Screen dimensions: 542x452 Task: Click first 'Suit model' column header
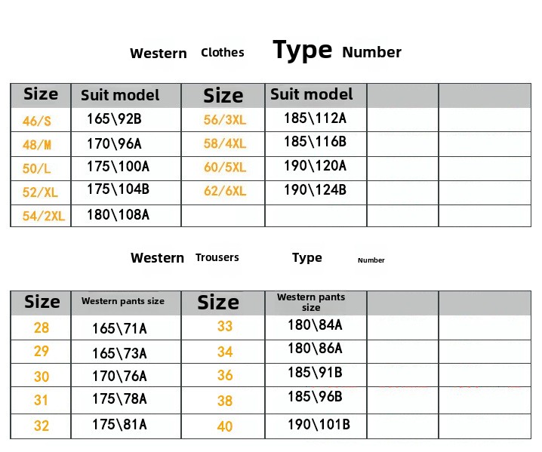pyautogui.click(x=120, y=95)
